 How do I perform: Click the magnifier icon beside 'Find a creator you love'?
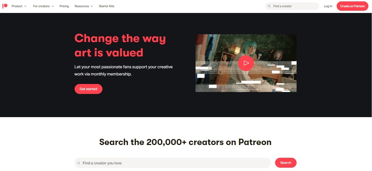[79, 163]
